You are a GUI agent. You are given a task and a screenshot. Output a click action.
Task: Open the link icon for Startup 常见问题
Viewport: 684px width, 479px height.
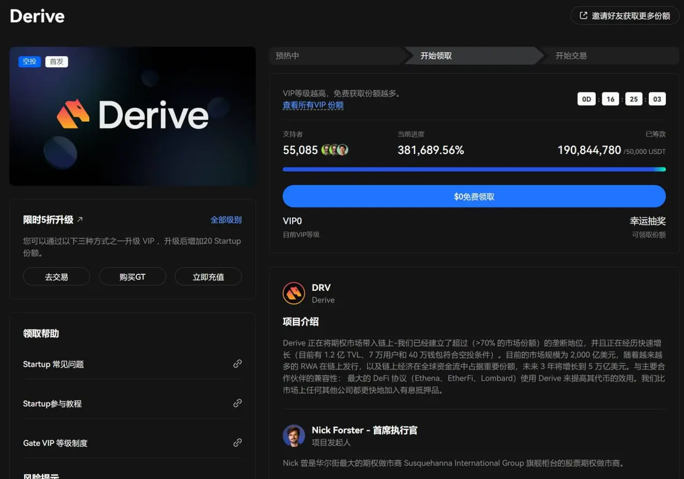coord(238,364)
